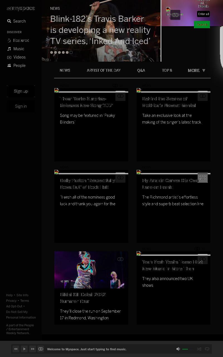Open Dolly Parton 'Respectfully Bows Out' headline
Screen dimensions: 223x357
(88, 184)
